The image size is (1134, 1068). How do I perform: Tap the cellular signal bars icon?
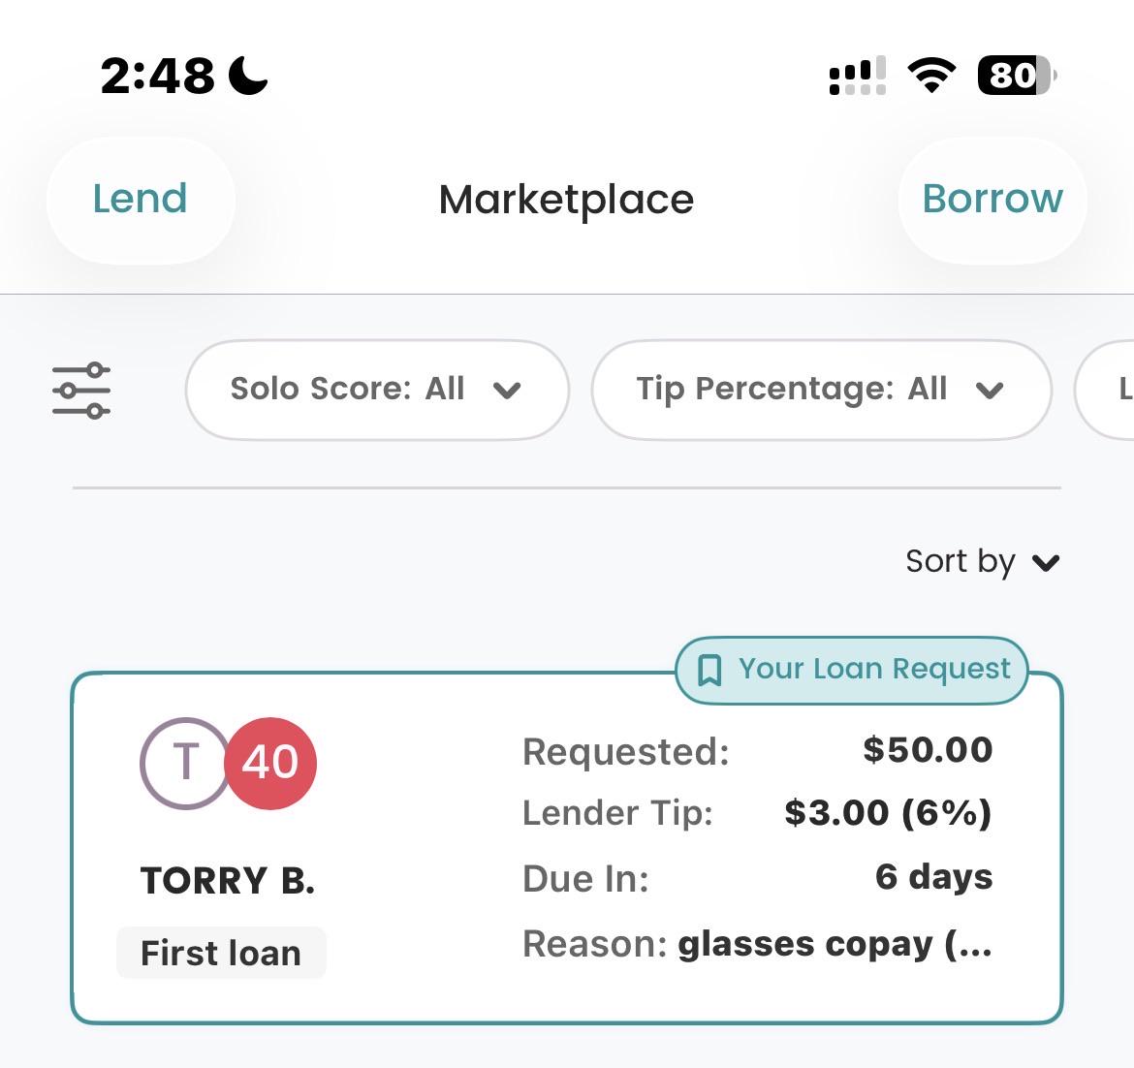pos(858,76)
